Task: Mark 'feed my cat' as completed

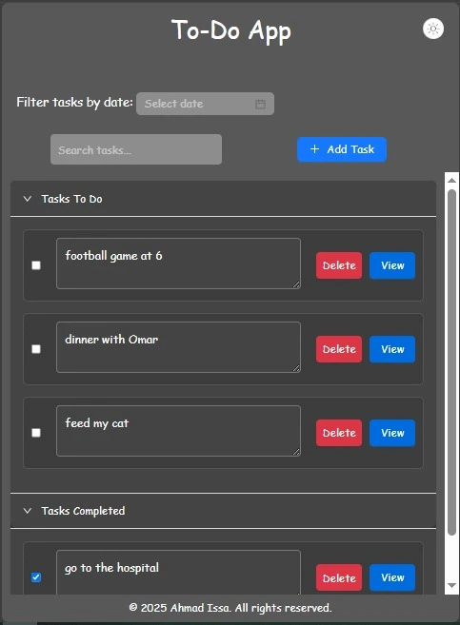Action: pyautogui.click(x=36, y=433)
